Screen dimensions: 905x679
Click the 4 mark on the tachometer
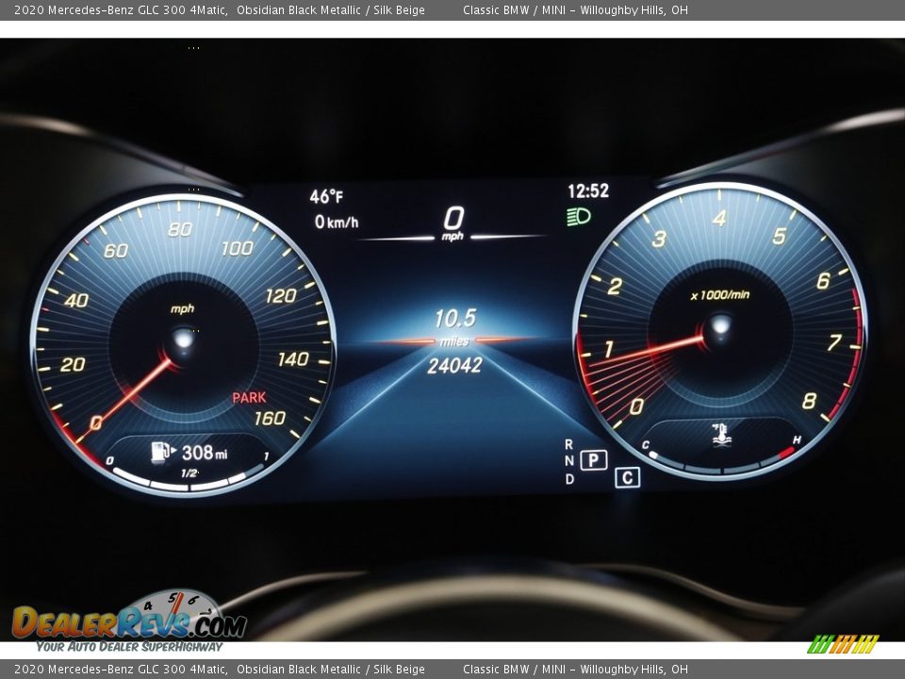point(719,218)
